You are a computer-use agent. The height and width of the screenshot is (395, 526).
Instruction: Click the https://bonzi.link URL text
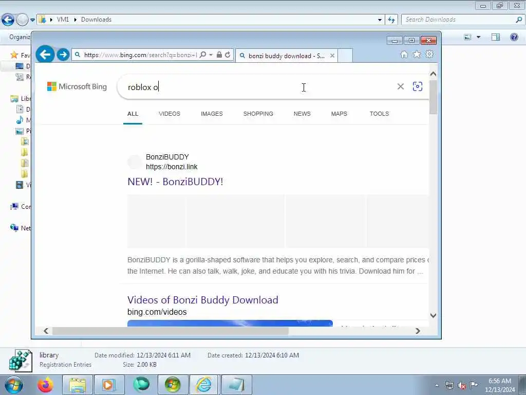point(172,167)
